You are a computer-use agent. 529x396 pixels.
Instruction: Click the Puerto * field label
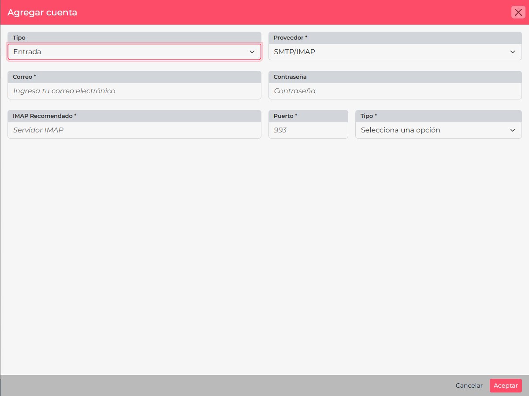[x=286, y=116]
